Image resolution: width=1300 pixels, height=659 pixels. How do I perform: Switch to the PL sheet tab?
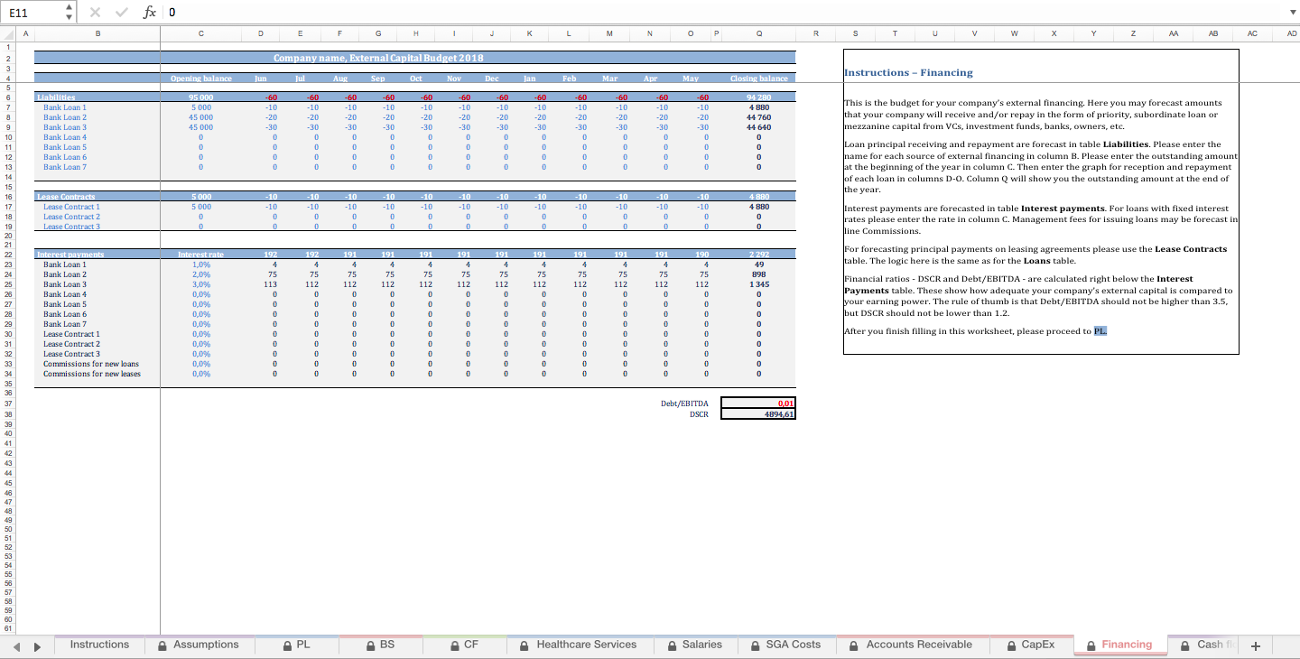(295, 645)
